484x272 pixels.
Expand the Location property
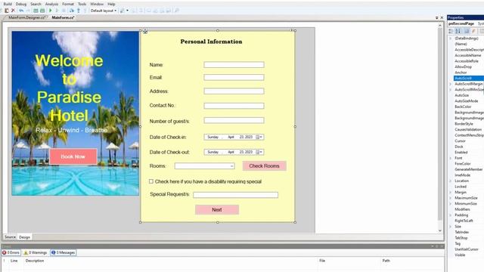coord(451,181)
